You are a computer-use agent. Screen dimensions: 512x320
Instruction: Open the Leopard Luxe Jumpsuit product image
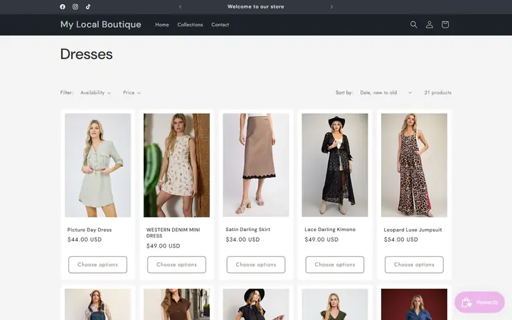(x=414, y=165)
